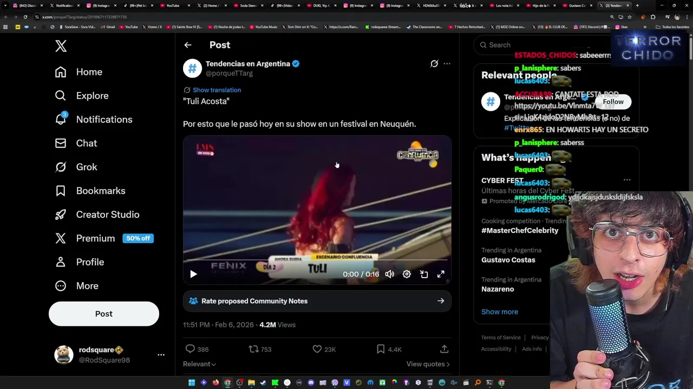Screen dimensions: 693x389
Task: Bookmark the post with 4.4K icon
Action: (381, 349)
